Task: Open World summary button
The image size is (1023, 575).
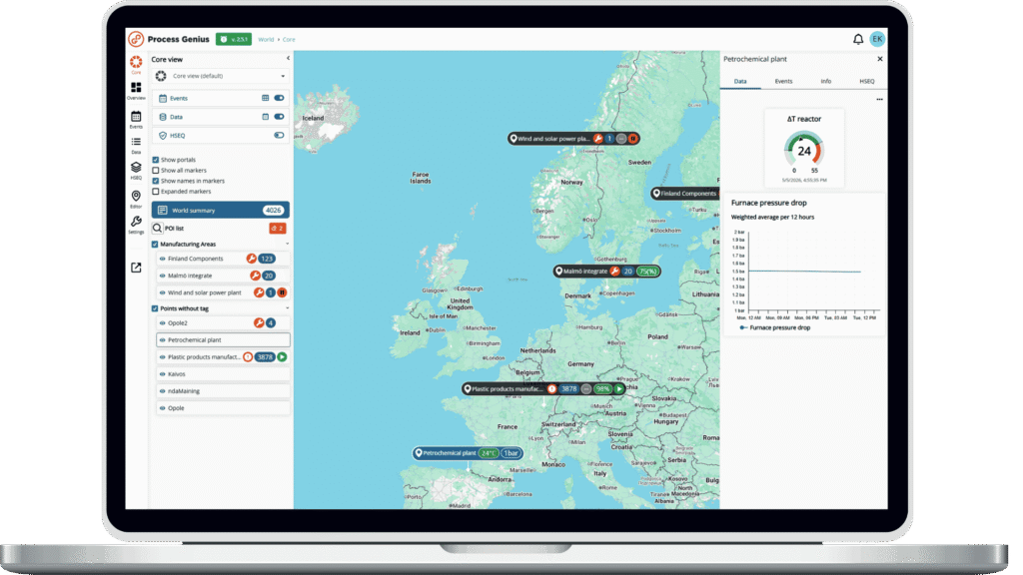Action: coord(221,210)
